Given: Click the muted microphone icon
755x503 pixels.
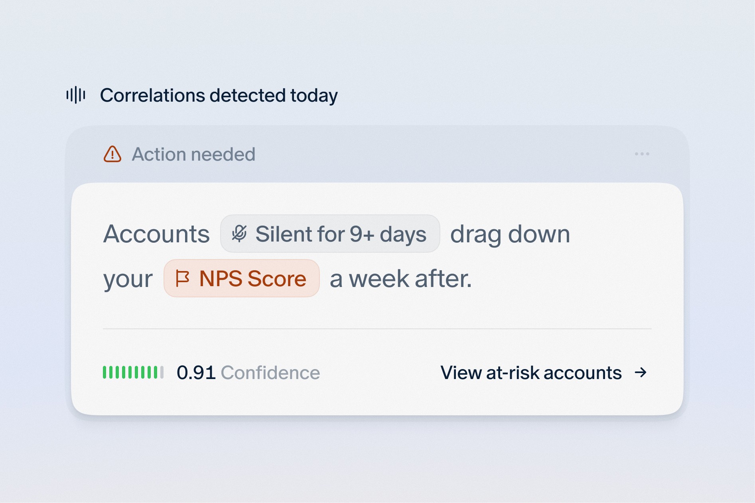Looking at the screenshot, I should (239, 234).
